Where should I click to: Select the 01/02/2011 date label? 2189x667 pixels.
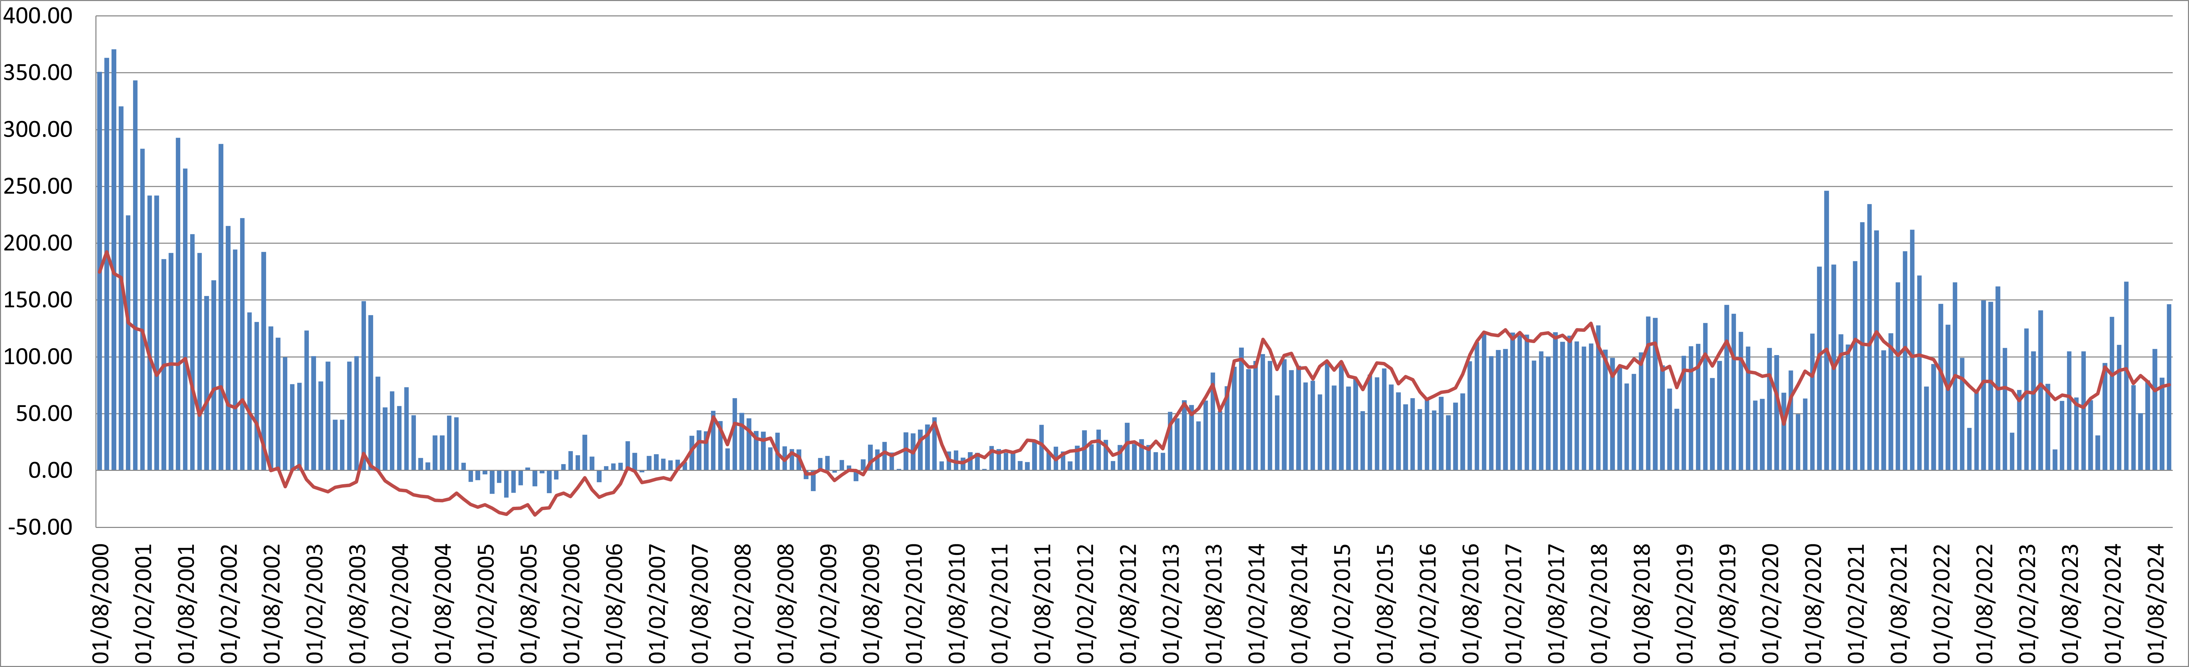tap(999, 604)
